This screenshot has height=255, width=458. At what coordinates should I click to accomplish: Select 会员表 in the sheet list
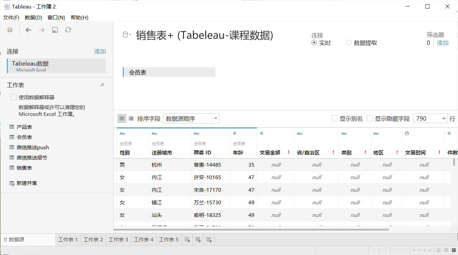24,137
